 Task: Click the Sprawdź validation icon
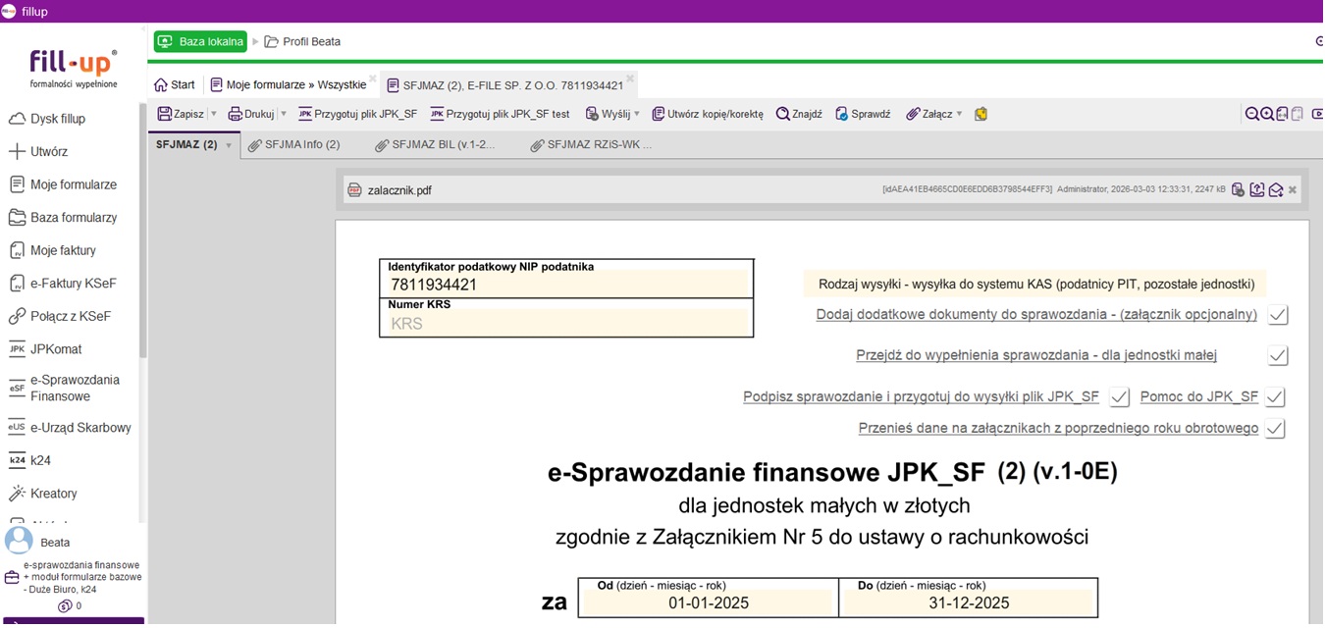tap(841, 114)
